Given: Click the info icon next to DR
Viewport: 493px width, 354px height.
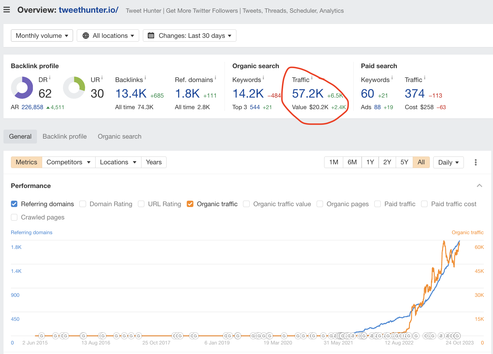Looking at the screenshot, I should coord(50,78).
